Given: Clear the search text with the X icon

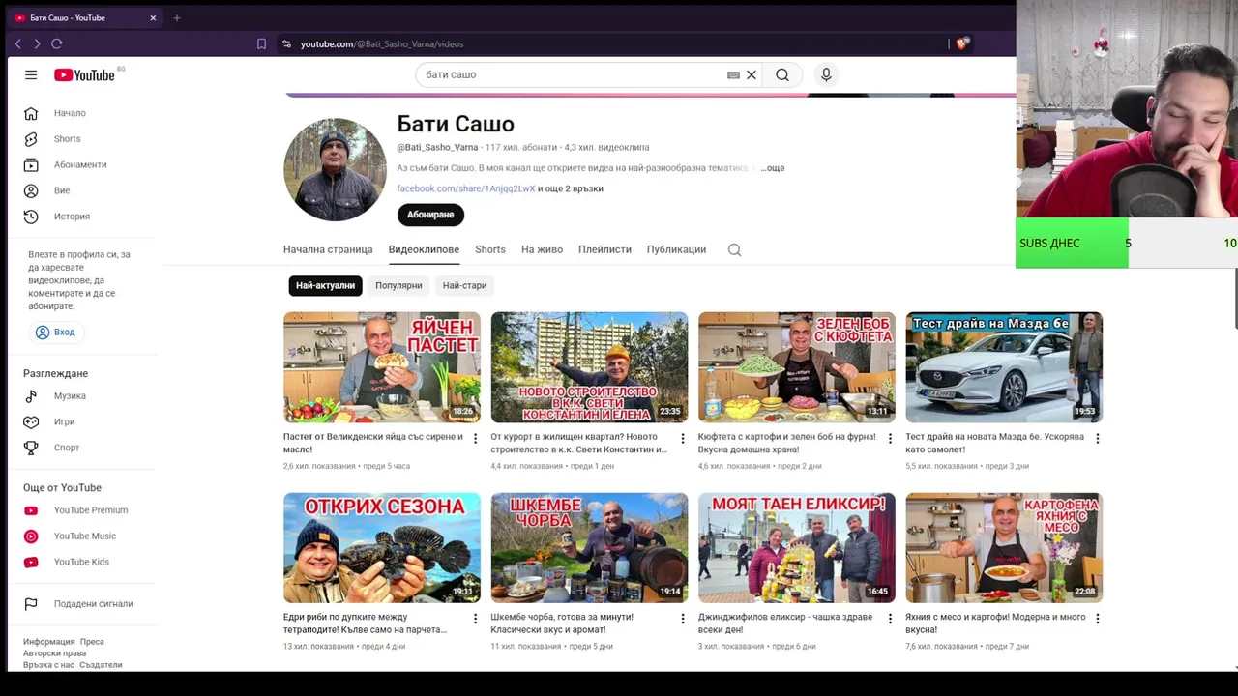Looking at the screenshot, I should tap(751, 74).
